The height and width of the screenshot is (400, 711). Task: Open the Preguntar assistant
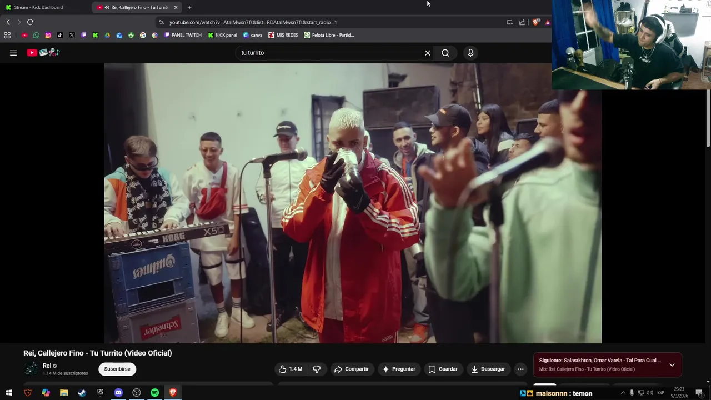(x=399, y=369)
